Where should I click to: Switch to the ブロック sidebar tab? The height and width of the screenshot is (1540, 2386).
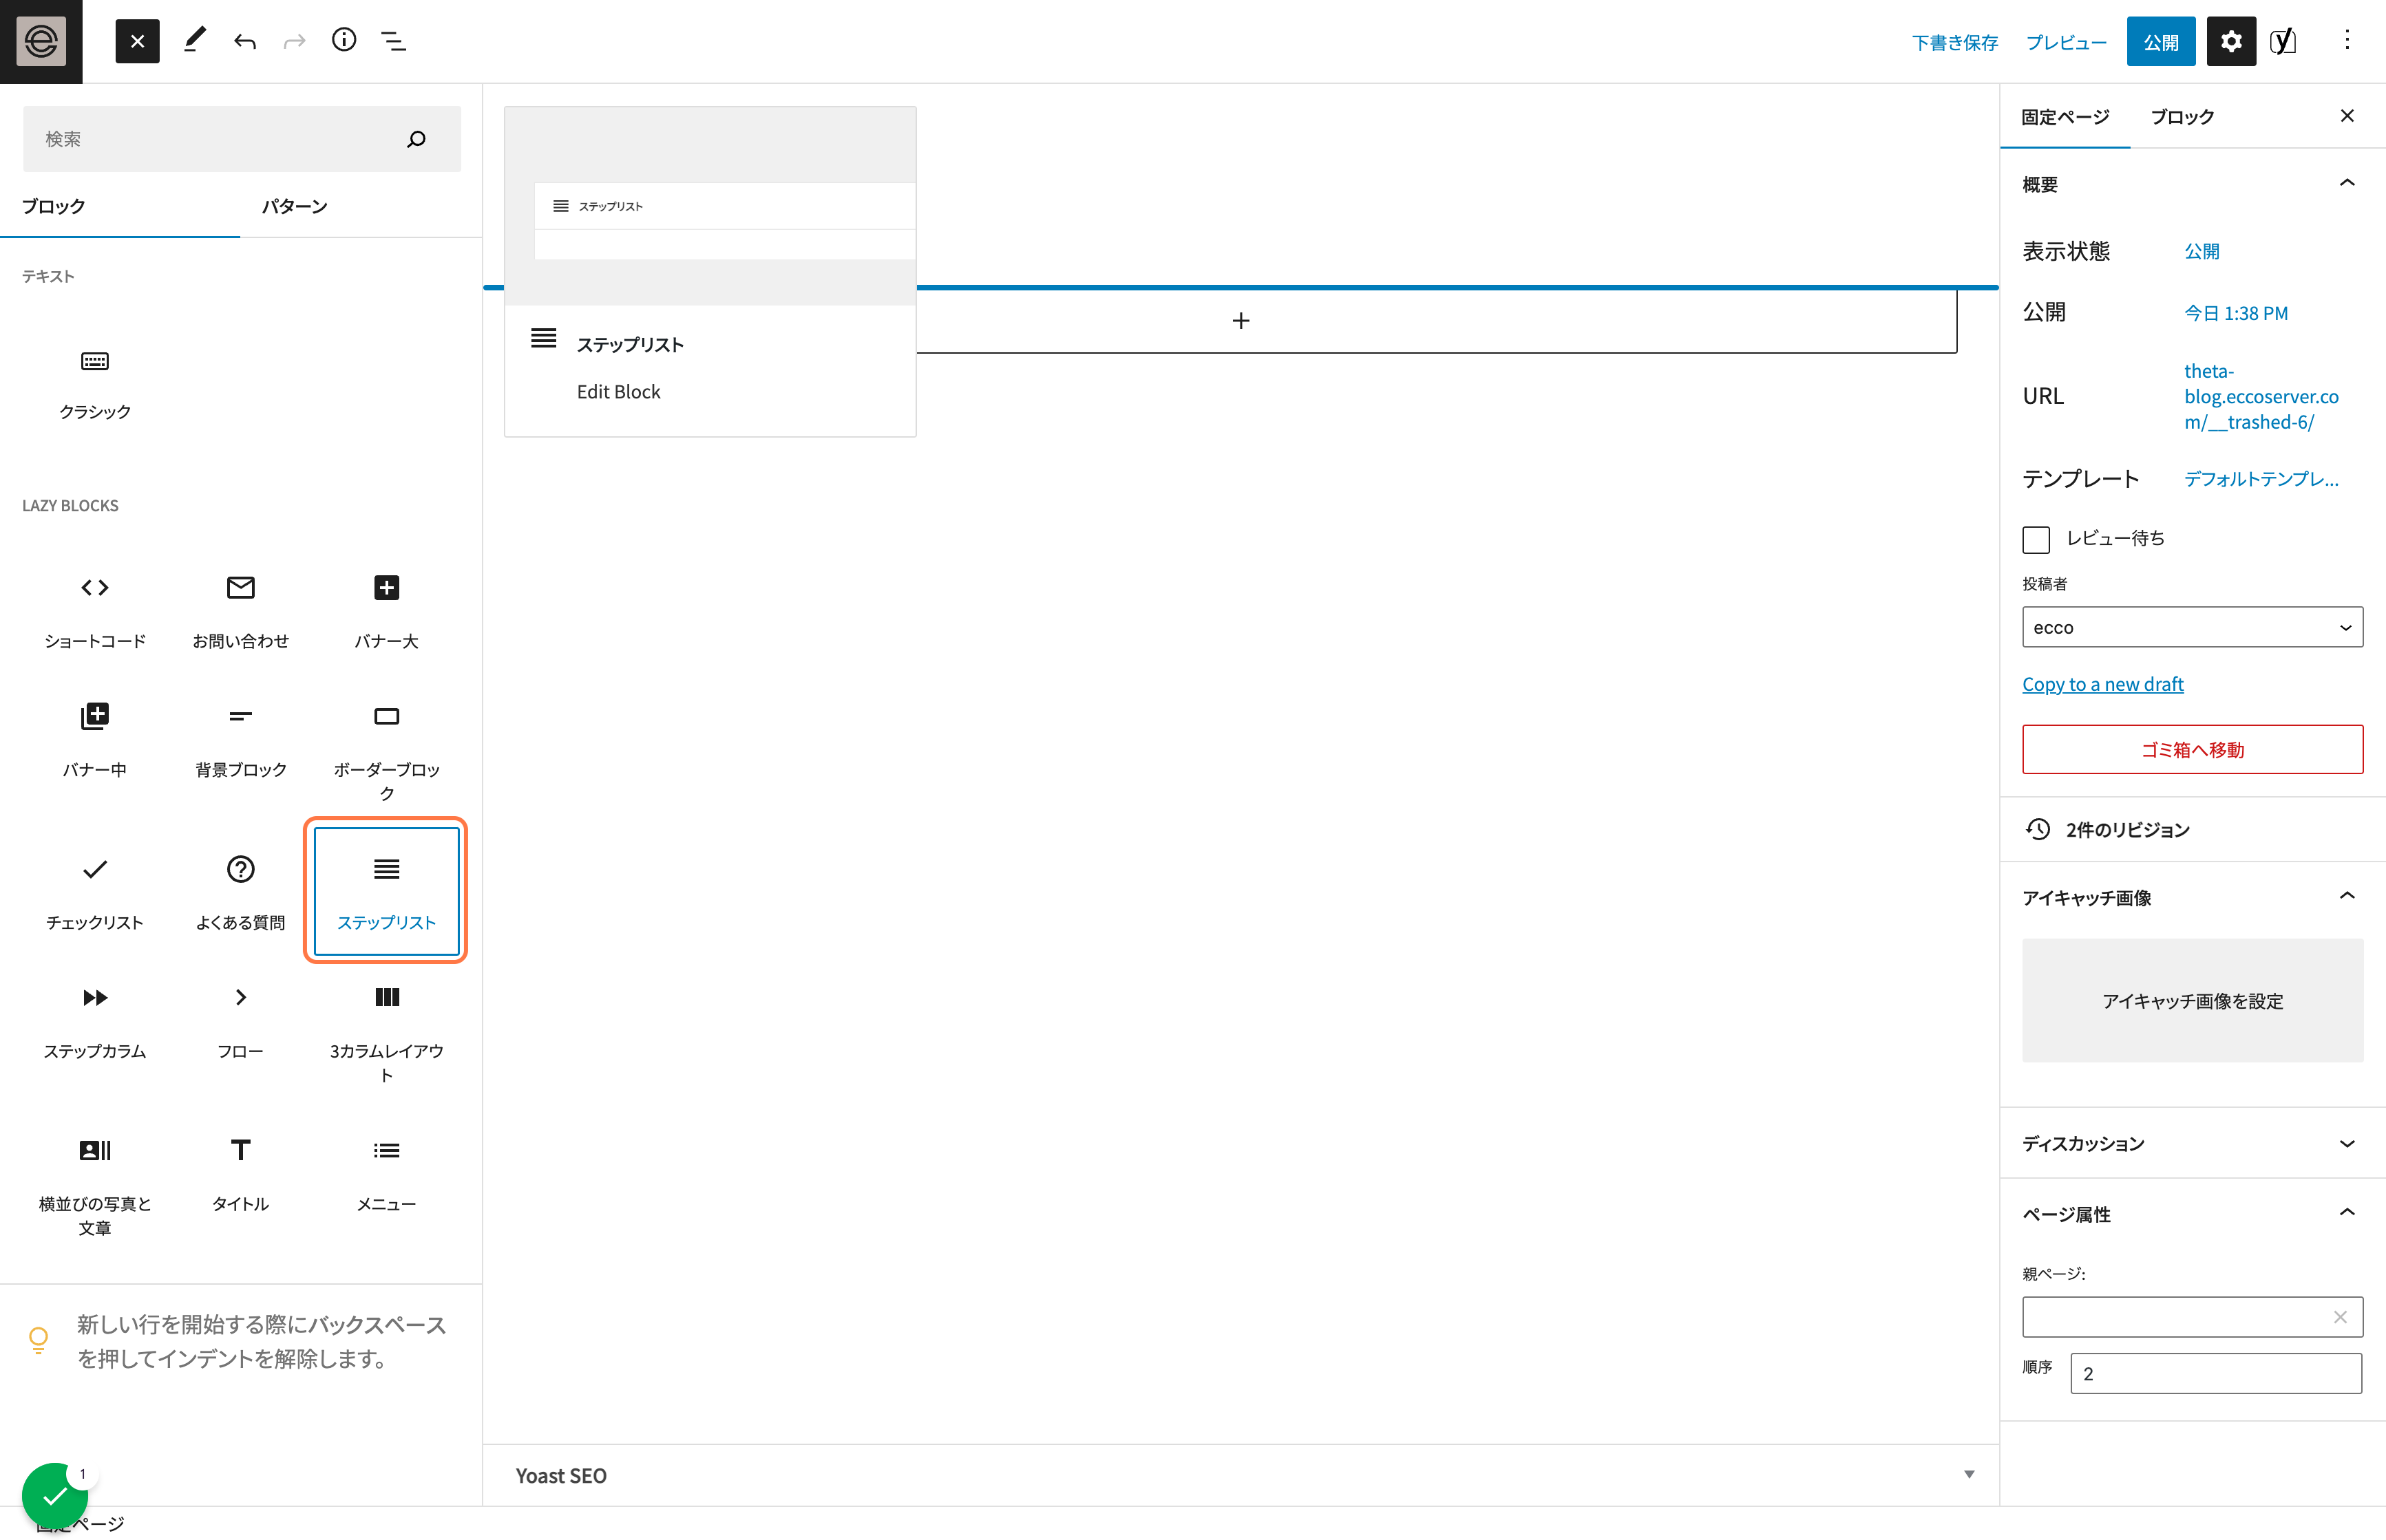tap(2182, 117)
